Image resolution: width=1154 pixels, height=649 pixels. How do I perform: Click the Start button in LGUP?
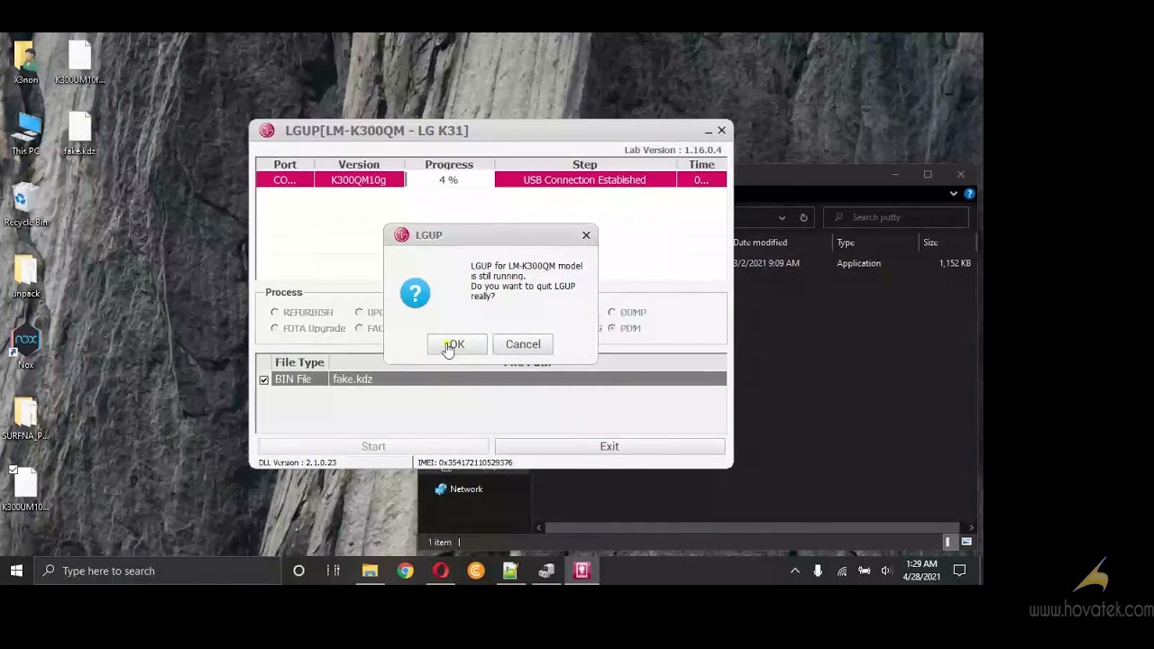point(373,446)
